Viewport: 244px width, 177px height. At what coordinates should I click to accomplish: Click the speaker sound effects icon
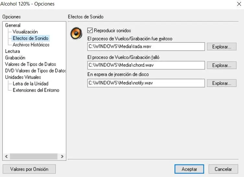tap(76, 33)
